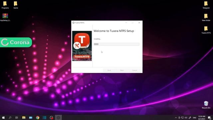Open the Mail app in taskbar
The height and width of the screenshot is (120, 213).
coord(31,118)
